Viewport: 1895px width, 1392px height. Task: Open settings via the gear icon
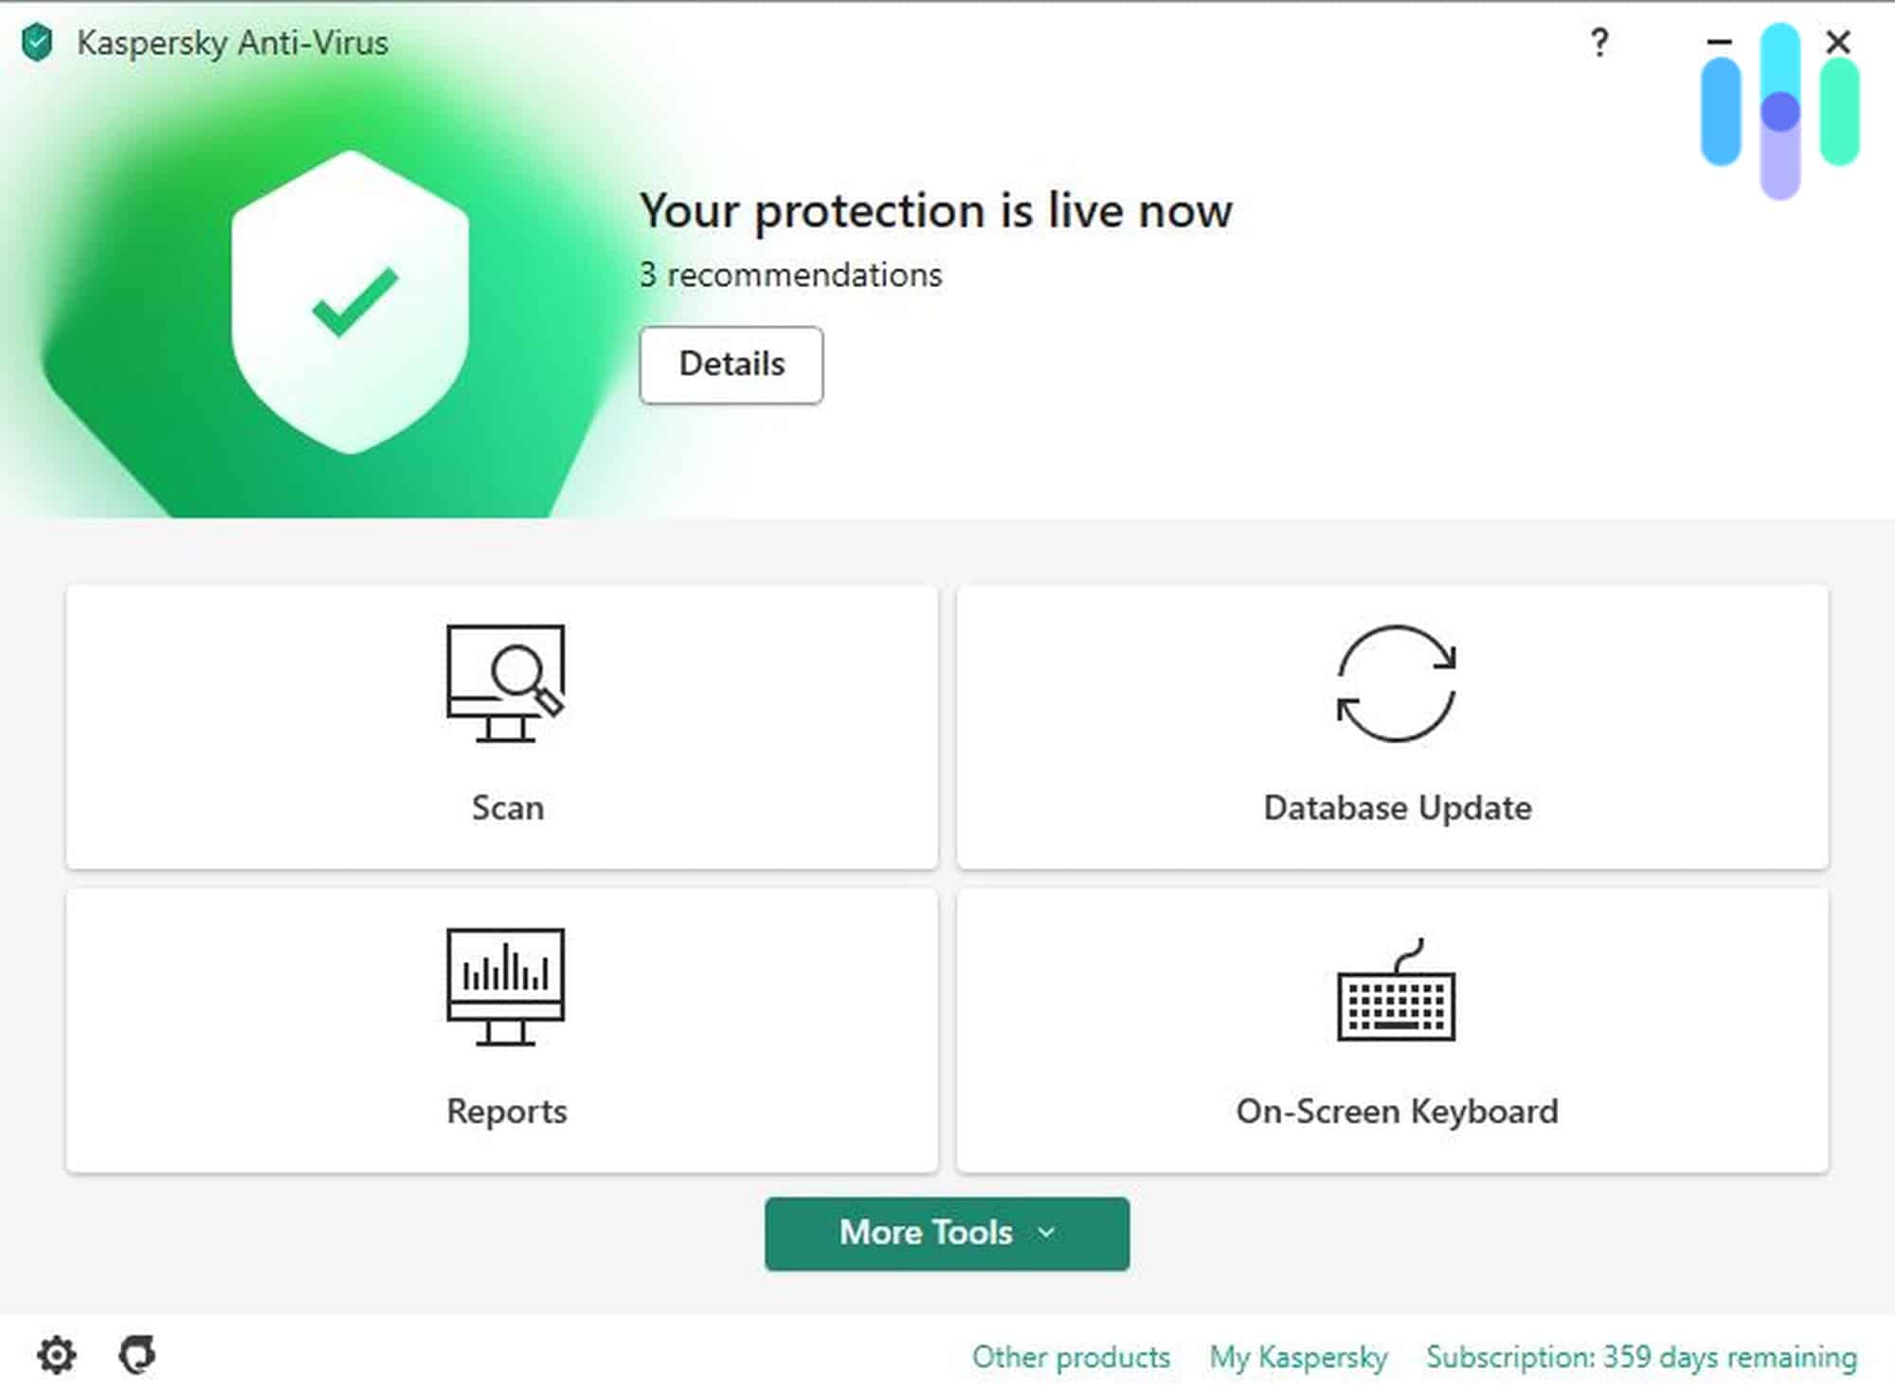point(57,1355)
